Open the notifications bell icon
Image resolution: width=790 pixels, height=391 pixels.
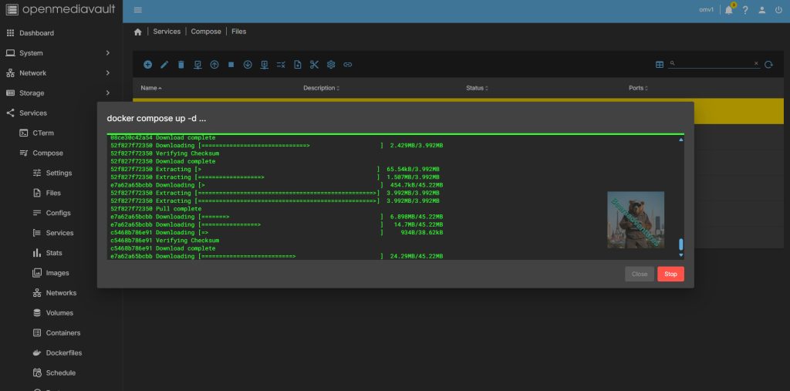pos(728,10)
